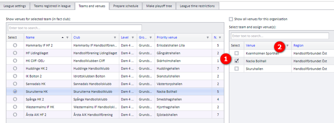Select radio button for Skuruiterna HK
Image resolution: width=334 pixels, height=123 pixels.
click(15, 92)
